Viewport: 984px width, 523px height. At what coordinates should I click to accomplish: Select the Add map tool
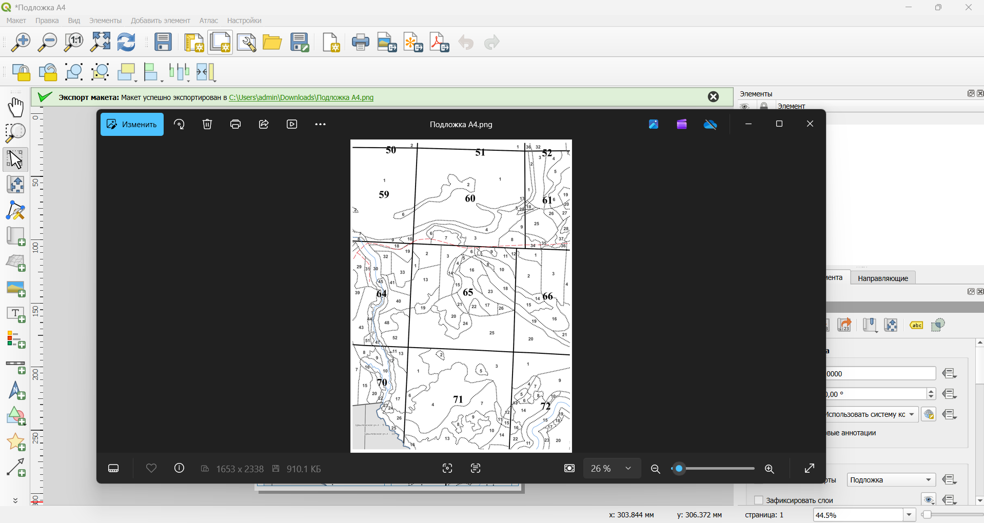16,236
